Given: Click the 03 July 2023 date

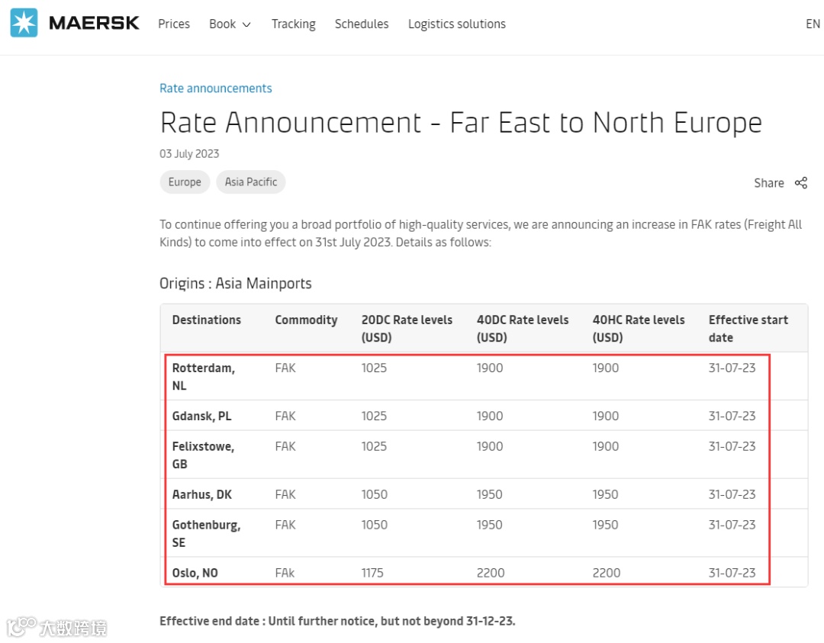Looking at the screenshot, I should pos(189,154).
